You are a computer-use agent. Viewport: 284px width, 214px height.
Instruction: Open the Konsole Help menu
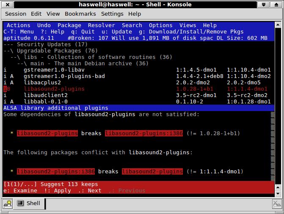pyautogui.click(x=135, y=14)
